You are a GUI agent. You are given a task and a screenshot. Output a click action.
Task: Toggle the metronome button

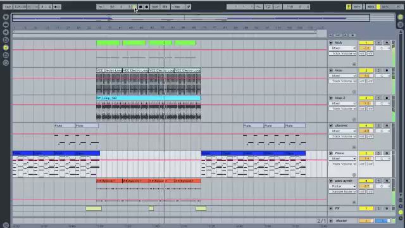pos(57,7)
